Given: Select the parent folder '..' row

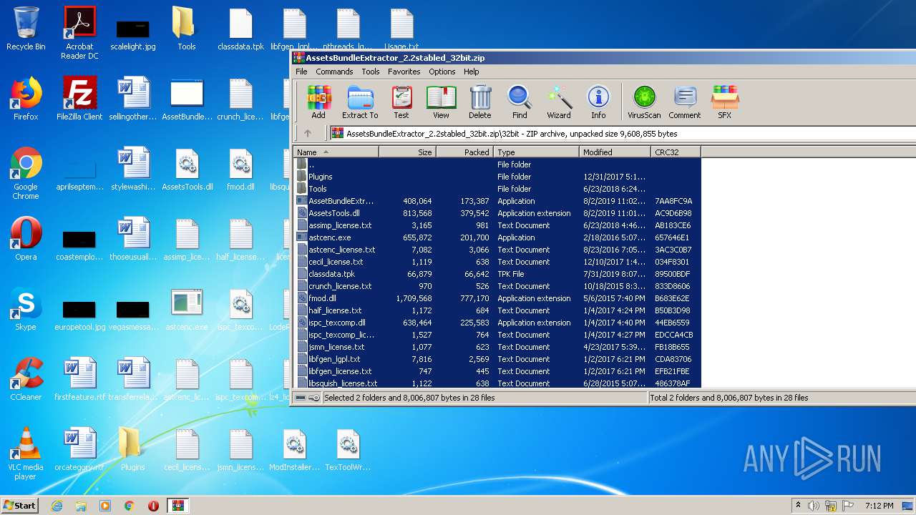Looking at the screenshot, I should (497, 165).
